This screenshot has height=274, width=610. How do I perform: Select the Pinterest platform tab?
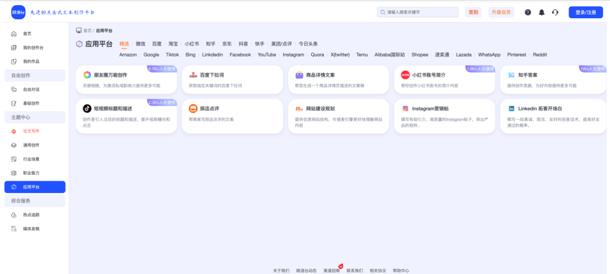(516, 55)
